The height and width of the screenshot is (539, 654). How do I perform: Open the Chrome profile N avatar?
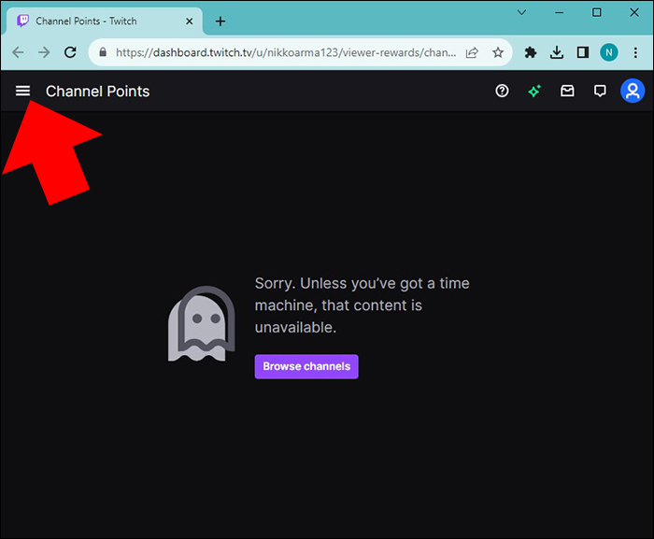609,52
